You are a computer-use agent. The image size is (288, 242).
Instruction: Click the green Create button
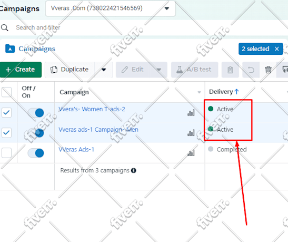point(21,70)
